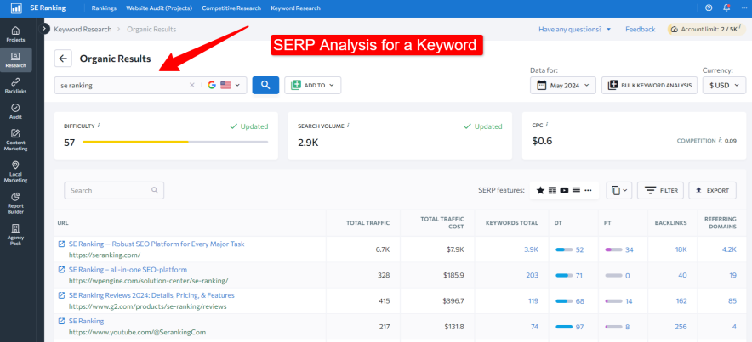Open youtube result external link icon
The height and width of the screenshot is (342, 752).
[x=61, y=321]
